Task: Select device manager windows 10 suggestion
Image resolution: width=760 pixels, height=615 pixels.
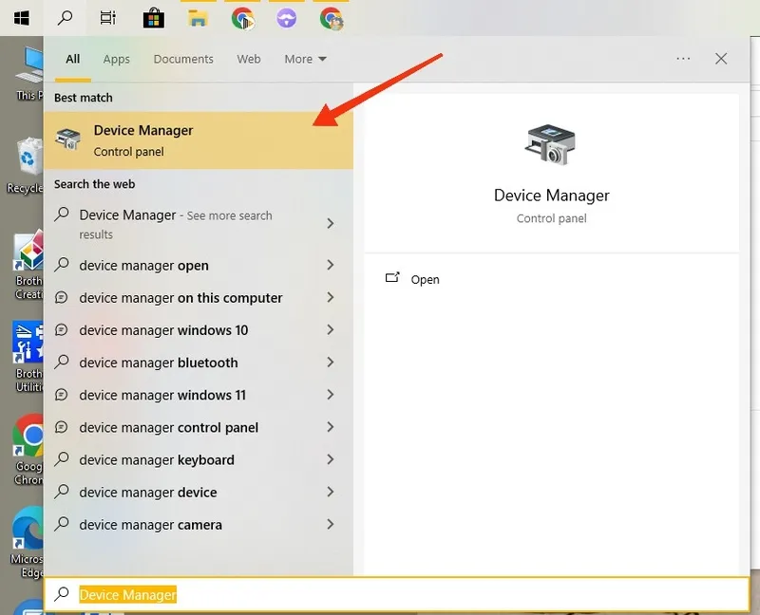Action: point(163,330)
